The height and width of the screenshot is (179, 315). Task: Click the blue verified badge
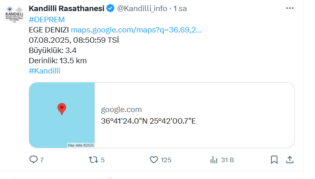coord(110,9)
